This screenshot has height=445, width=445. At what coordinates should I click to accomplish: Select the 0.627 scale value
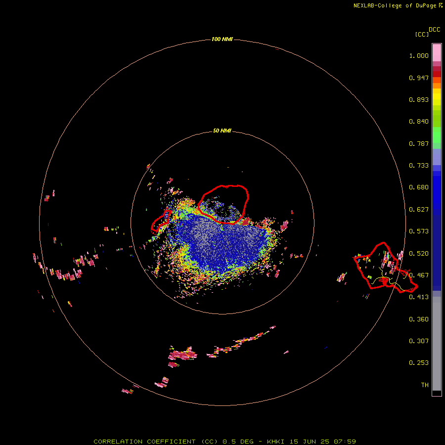(x=419, y=210)
